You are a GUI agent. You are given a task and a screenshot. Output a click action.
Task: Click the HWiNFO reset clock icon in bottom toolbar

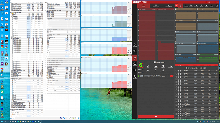[x=71, y=118]
